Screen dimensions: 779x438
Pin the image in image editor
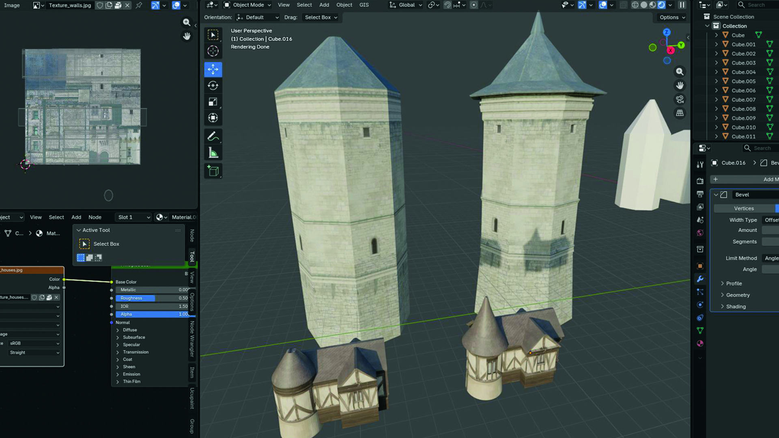[139, 5]
